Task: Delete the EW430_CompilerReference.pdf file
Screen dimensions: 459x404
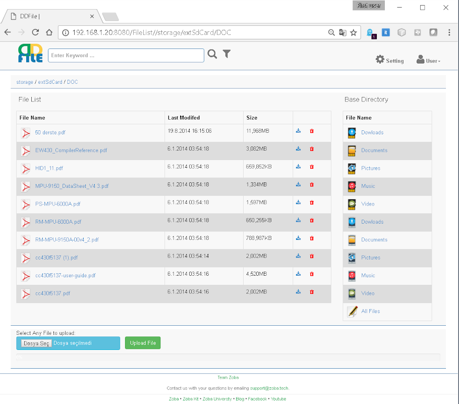Action: point(312,149)
